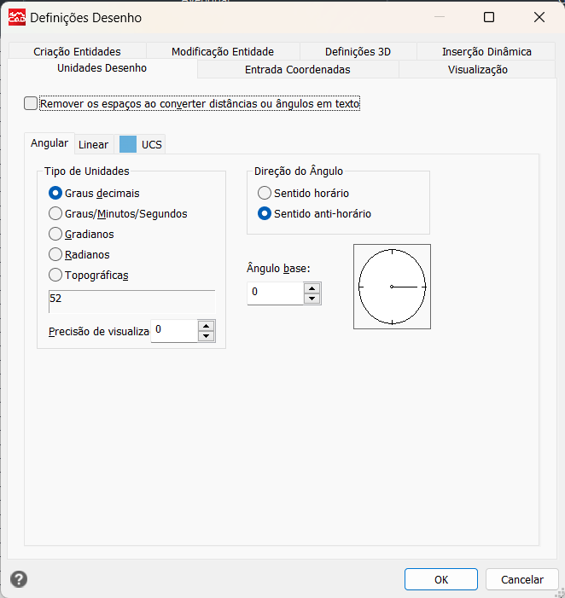Go to Definições 3D tab
The height and width of the screenshot is (598, 565).
[358, 51]
